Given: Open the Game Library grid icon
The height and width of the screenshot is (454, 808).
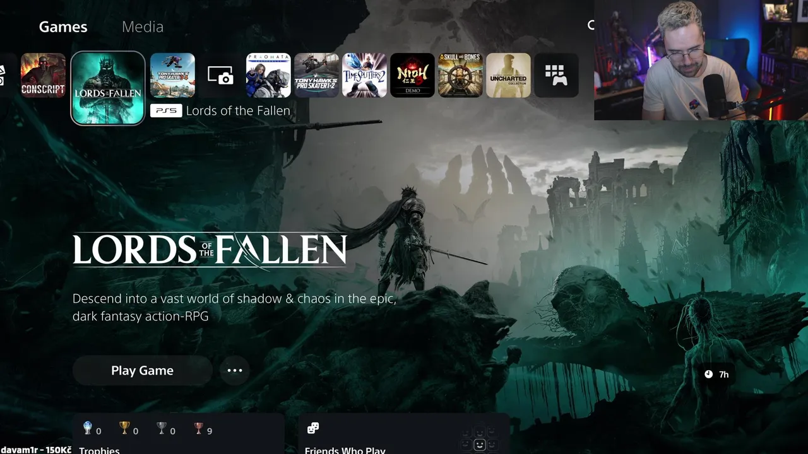Looking at the screenshot, I should (556, 75).
